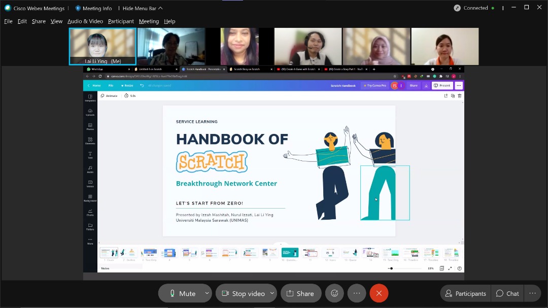Open the Webex Edit menu
This screenshot has height=308, width=548.
[x=22, y=21]
